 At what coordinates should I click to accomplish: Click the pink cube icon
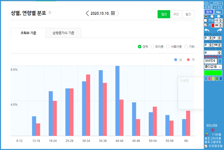click(x=213, y=130)
